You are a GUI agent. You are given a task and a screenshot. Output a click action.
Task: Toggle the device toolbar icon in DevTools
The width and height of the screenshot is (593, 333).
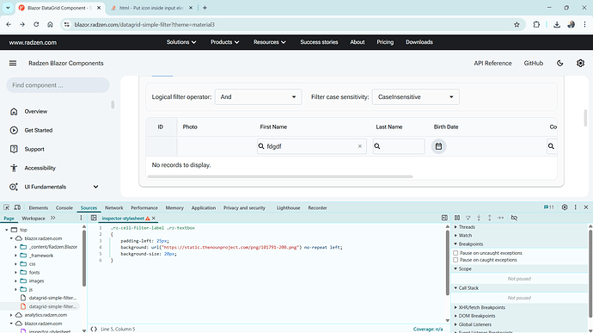pyautogui.click(x=17, y=207)
